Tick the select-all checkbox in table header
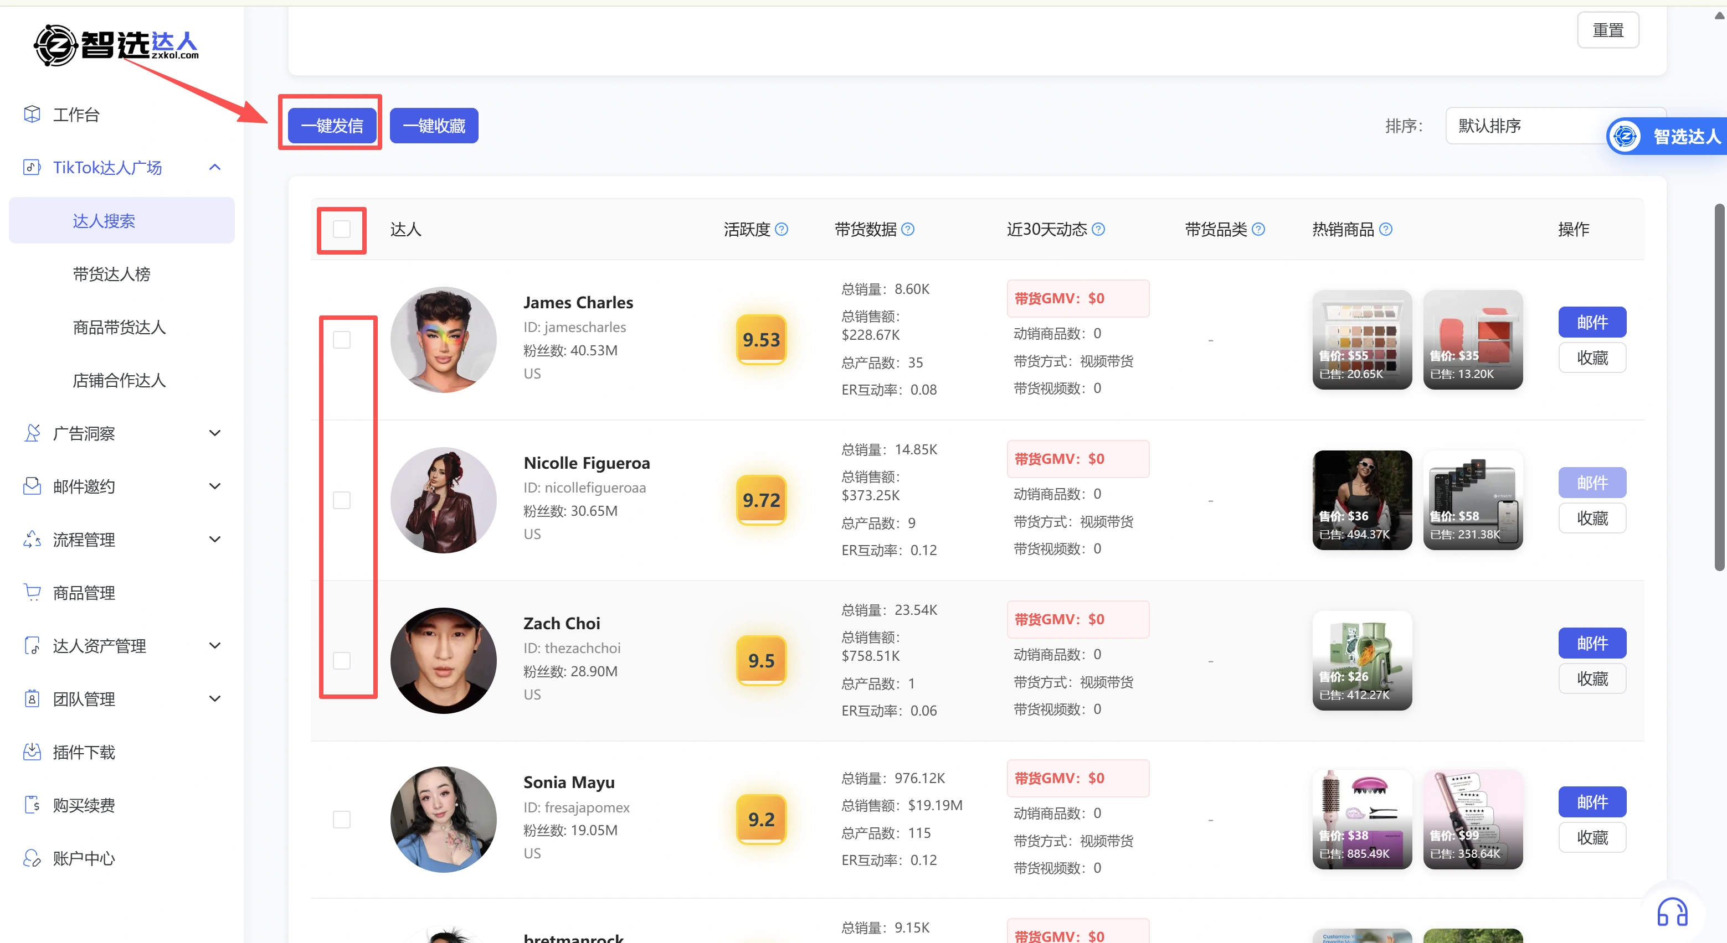The height and width of the screenshot is (943, 1727). coord(342,230)
